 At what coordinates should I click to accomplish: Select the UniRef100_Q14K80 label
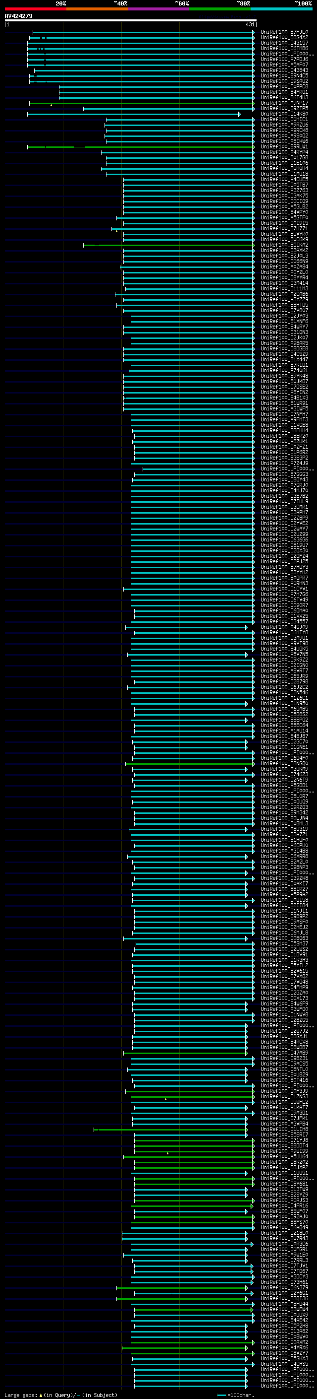pyautogui.click(x=284, y=114)
